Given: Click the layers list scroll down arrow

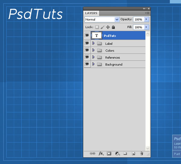Looking at the screenshot, I should point(148,148).
